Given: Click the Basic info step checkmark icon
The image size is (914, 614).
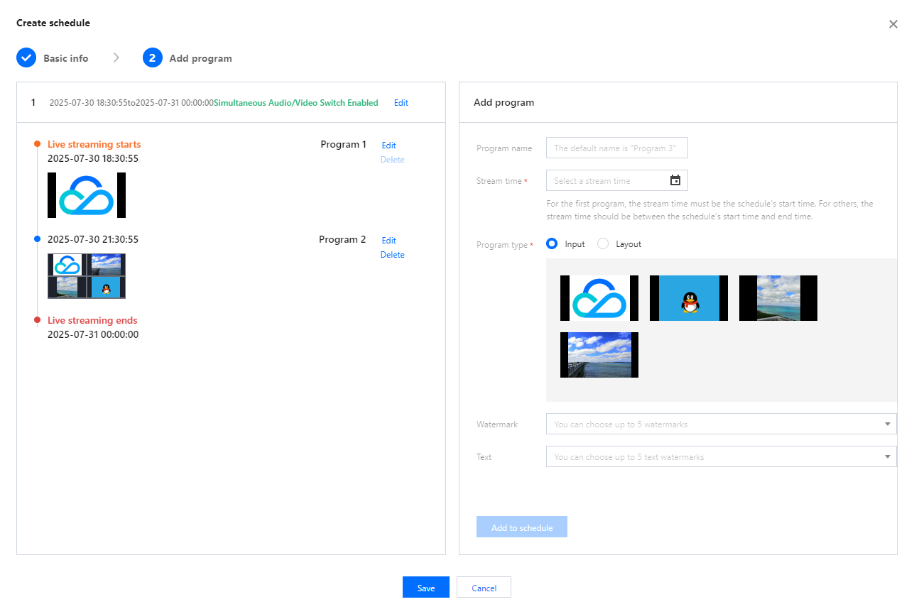Looking at the screenshot, I should (26, 58).
